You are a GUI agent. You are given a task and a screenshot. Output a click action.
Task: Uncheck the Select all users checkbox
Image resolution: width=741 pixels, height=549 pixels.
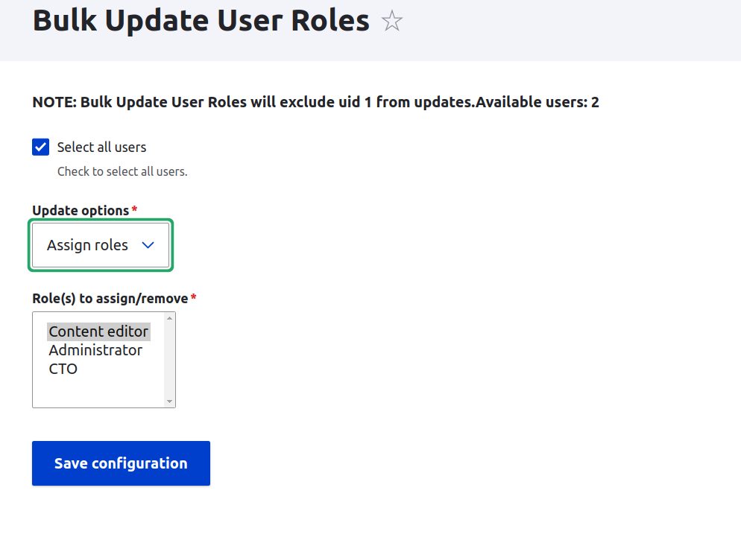(x=41, y=147)
